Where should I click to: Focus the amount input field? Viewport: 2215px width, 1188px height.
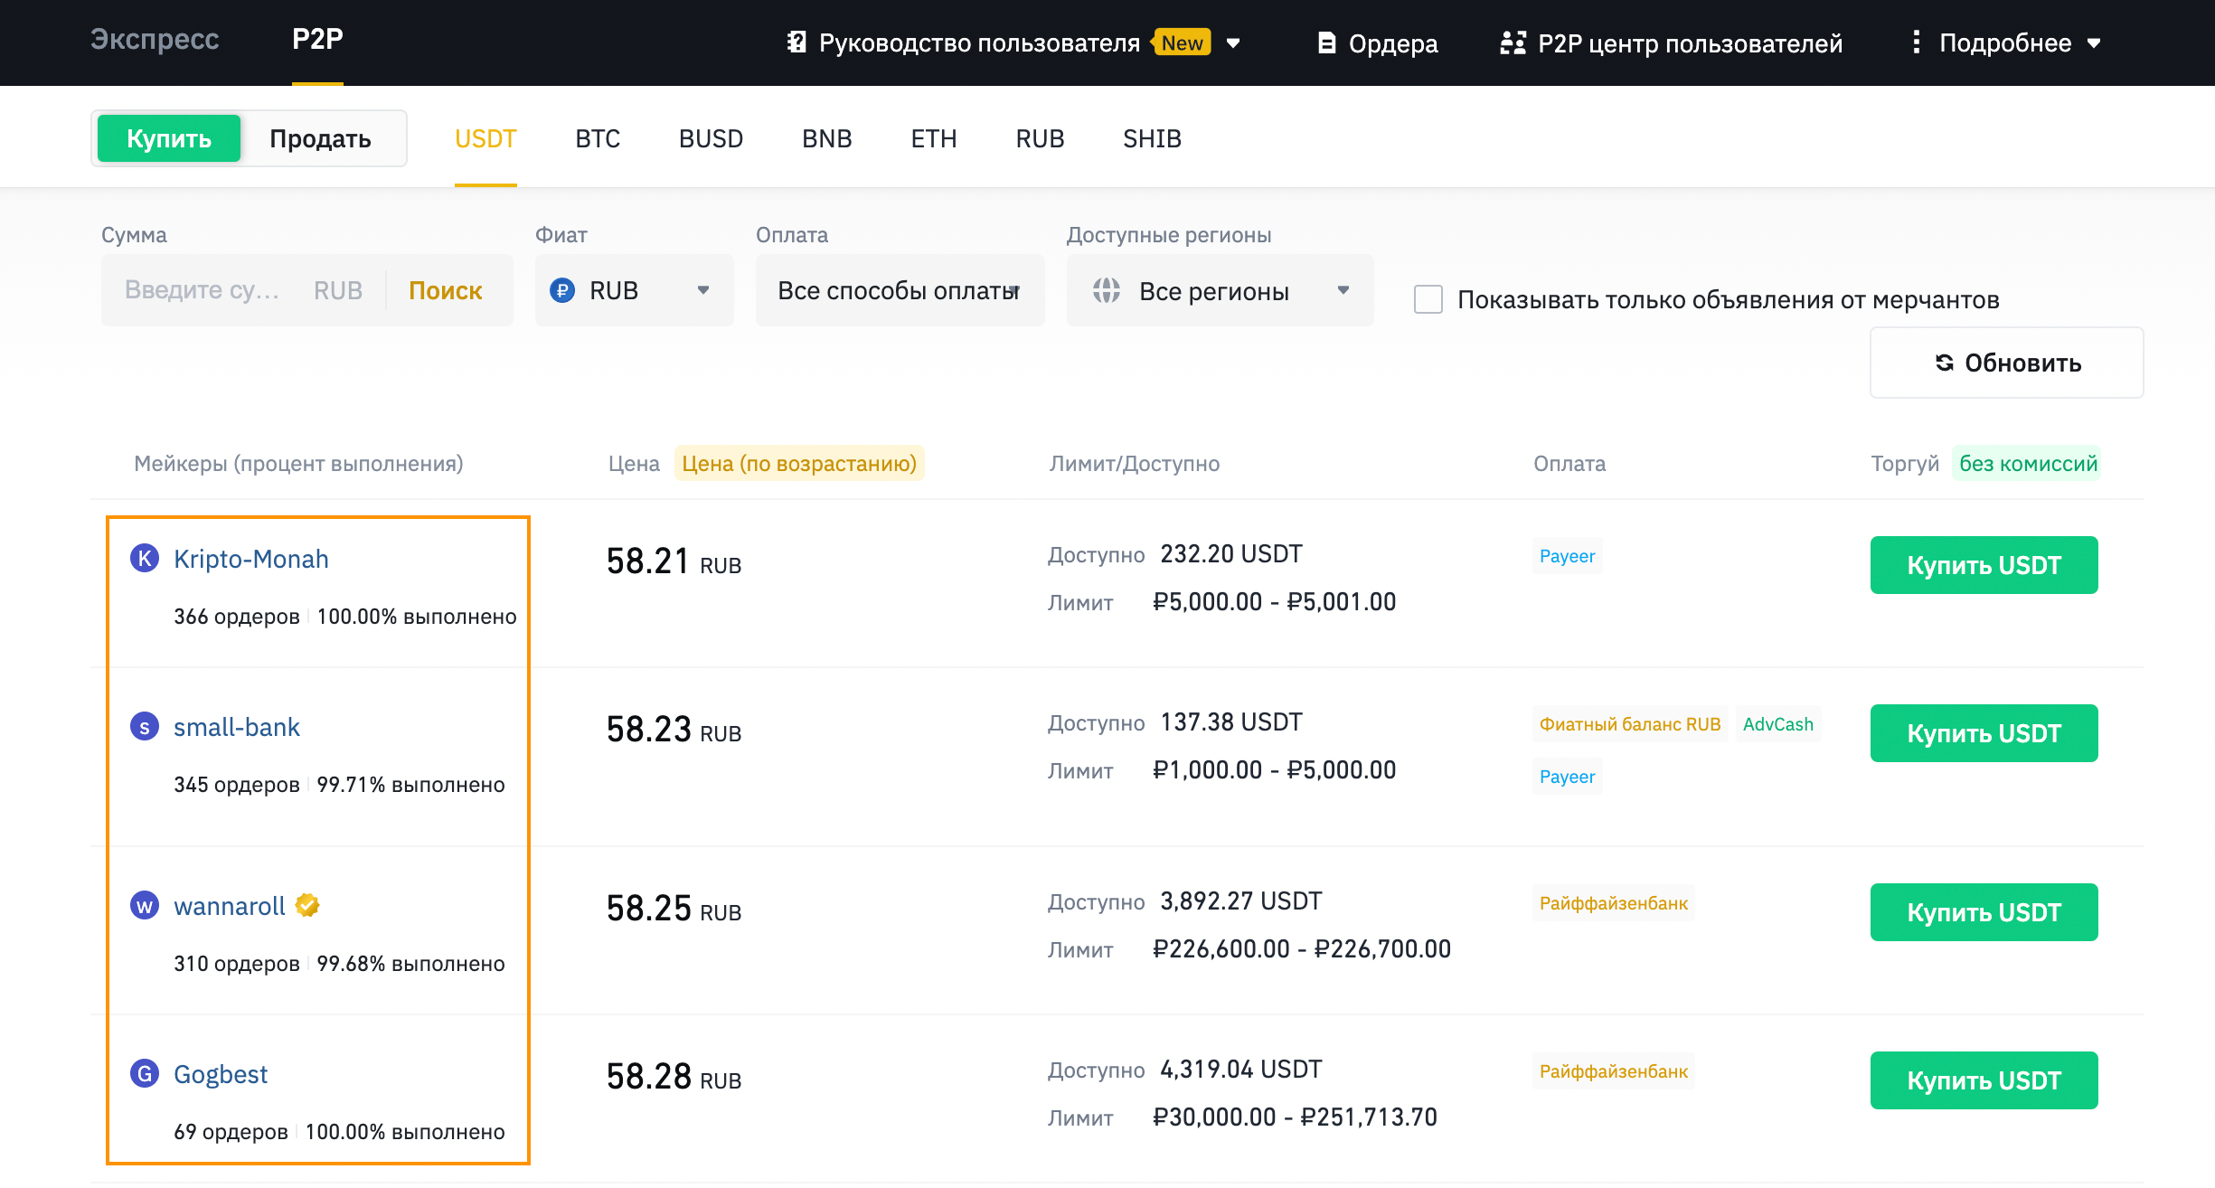[x=203, y=290]
